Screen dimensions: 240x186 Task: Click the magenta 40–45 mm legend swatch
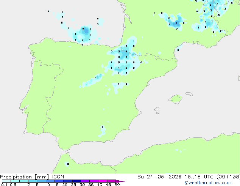tap(103, 181)
